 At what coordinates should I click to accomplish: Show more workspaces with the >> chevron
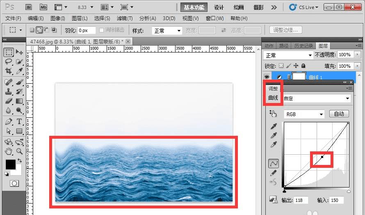pyautogui.click(x=274, y=7)
